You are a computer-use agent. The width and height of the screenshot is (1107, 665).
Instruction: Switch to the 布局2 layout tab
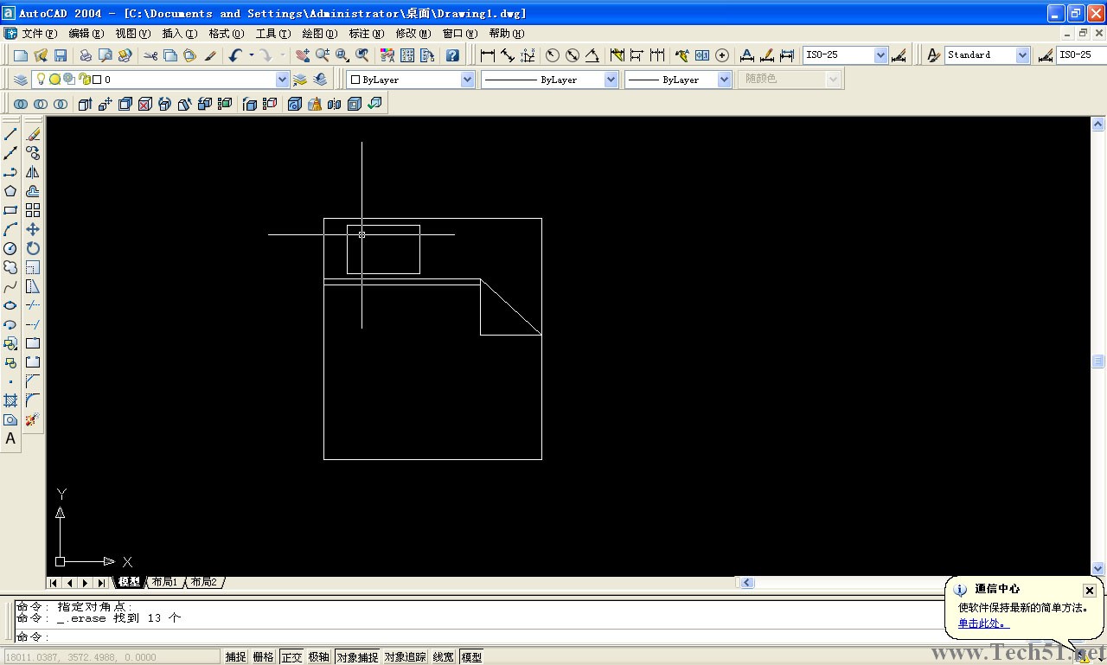[x=204, y=582]
